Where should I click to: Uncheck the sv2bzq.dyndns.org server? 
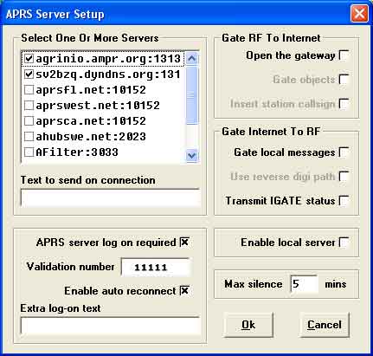[x=29, y=74]
